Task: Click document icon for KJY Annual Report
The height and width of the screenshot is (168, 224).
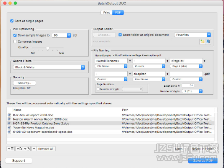Action: tap(9, 115)
